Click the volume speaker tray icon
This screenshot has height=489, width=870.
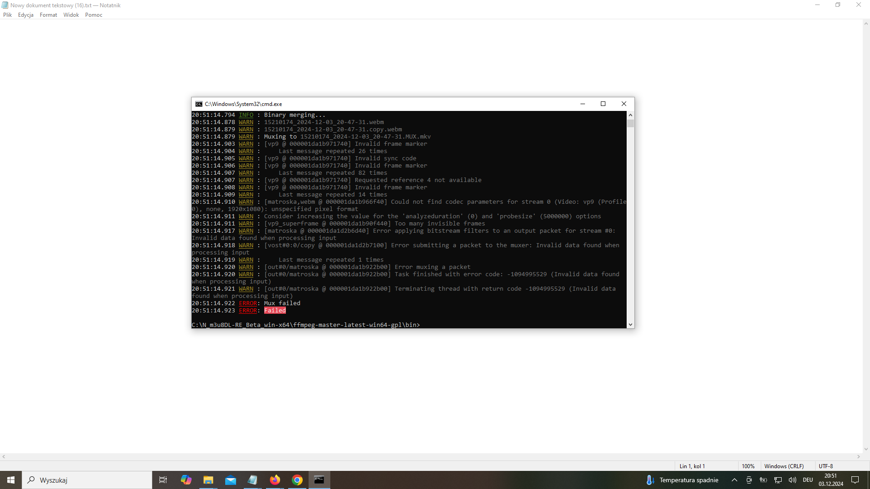(793, 480)
